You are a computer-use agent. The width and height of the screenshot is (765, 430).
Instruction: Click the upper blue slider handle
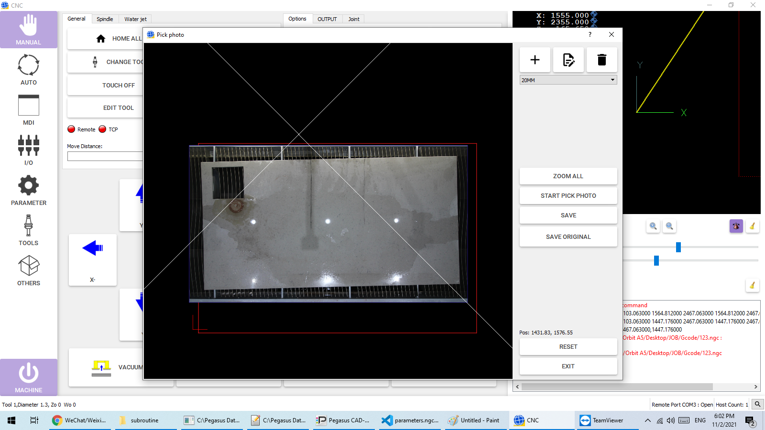click(x=678, y=247)
